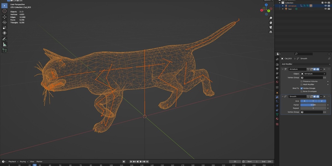Select the Rotate tool
Screen dimensions: 332x166
pyautogui.click(x=4, y=22)
